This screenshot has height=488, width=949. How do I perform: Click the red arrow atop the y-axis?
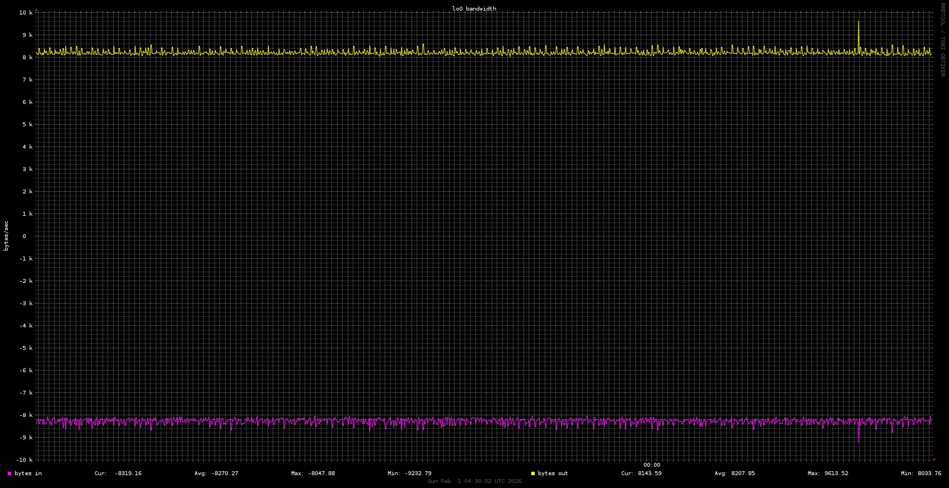[37, 10]
